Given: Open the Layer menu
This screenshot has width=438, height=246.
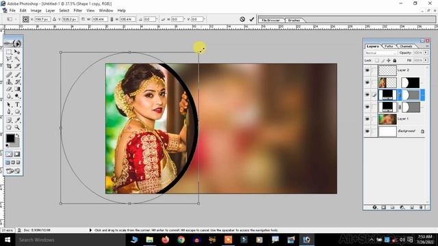Looking at the screenshot, I should point(50,10).
